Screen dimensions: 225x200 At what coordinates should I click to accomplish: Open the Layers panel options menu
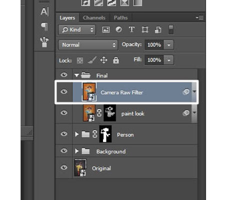pyautogui.click(x=199, y=17)
